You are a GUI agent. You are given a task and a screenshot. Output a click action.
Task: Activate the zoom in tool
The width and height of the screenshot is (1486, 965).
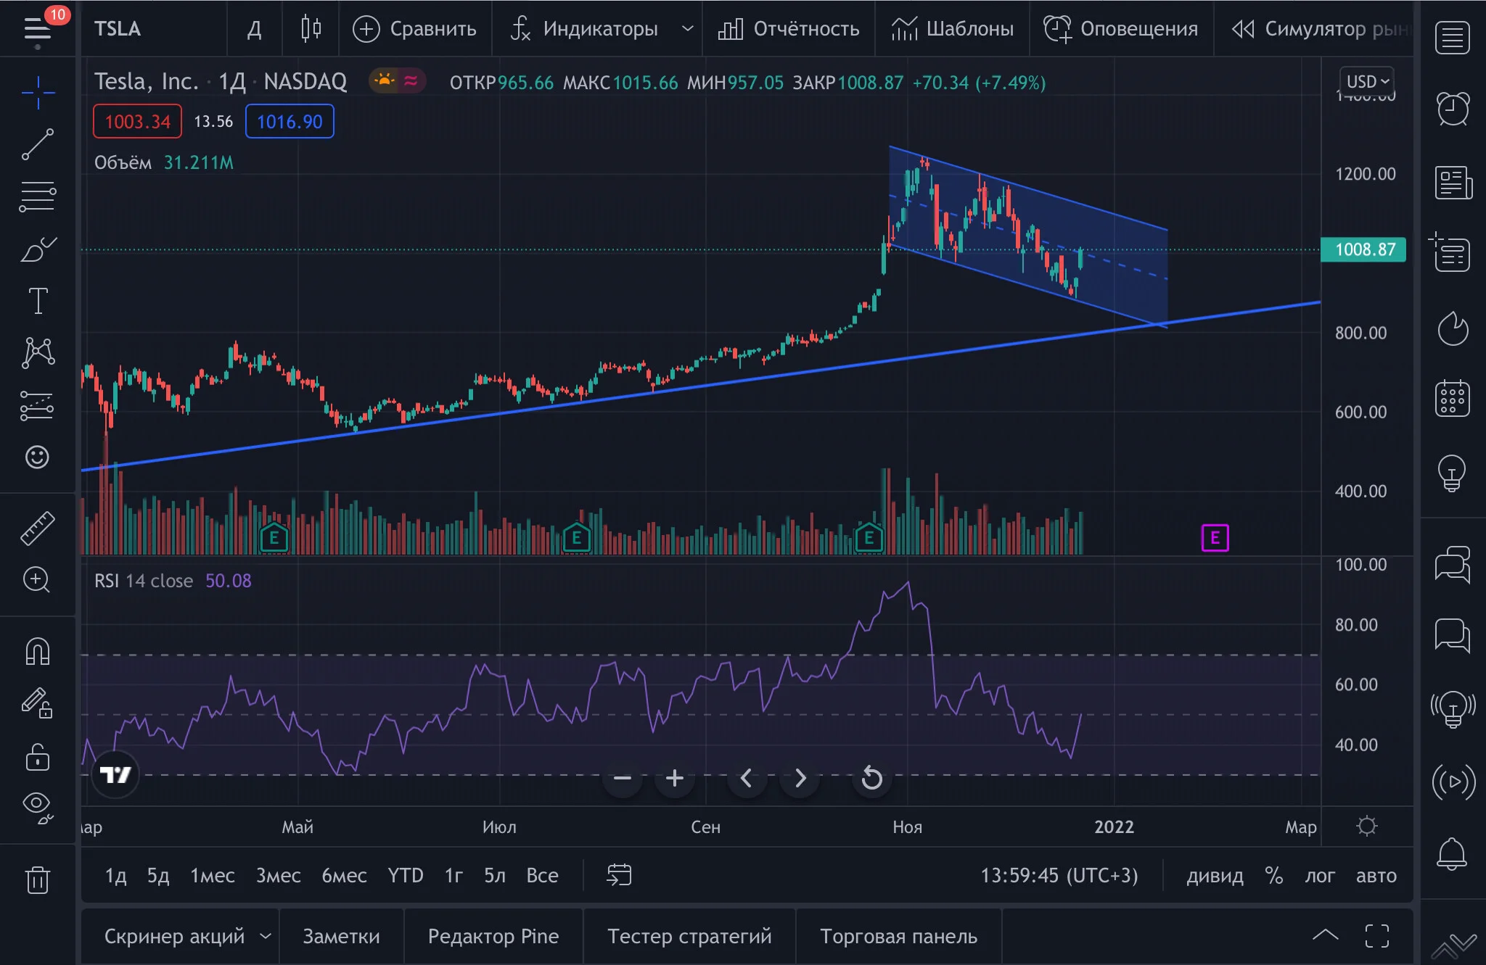pos(38,579)
